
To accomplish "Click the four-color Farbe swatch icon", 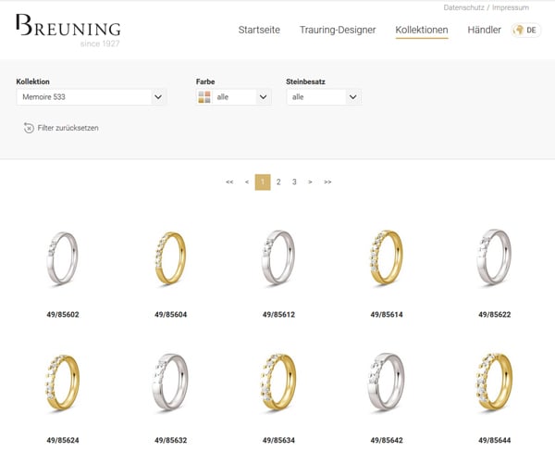I will tap(204, 97).
